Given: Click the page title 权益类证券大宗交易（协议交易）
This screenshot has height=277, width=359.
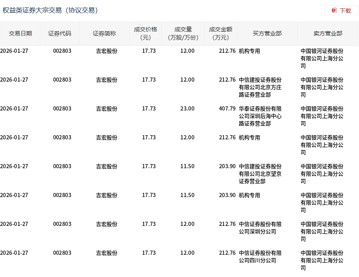Looking at the screenshot, I should 51,10.
